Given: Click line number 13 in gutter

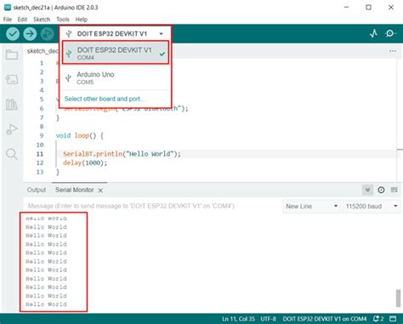Looking at the screenshot, I should point(40,172).
